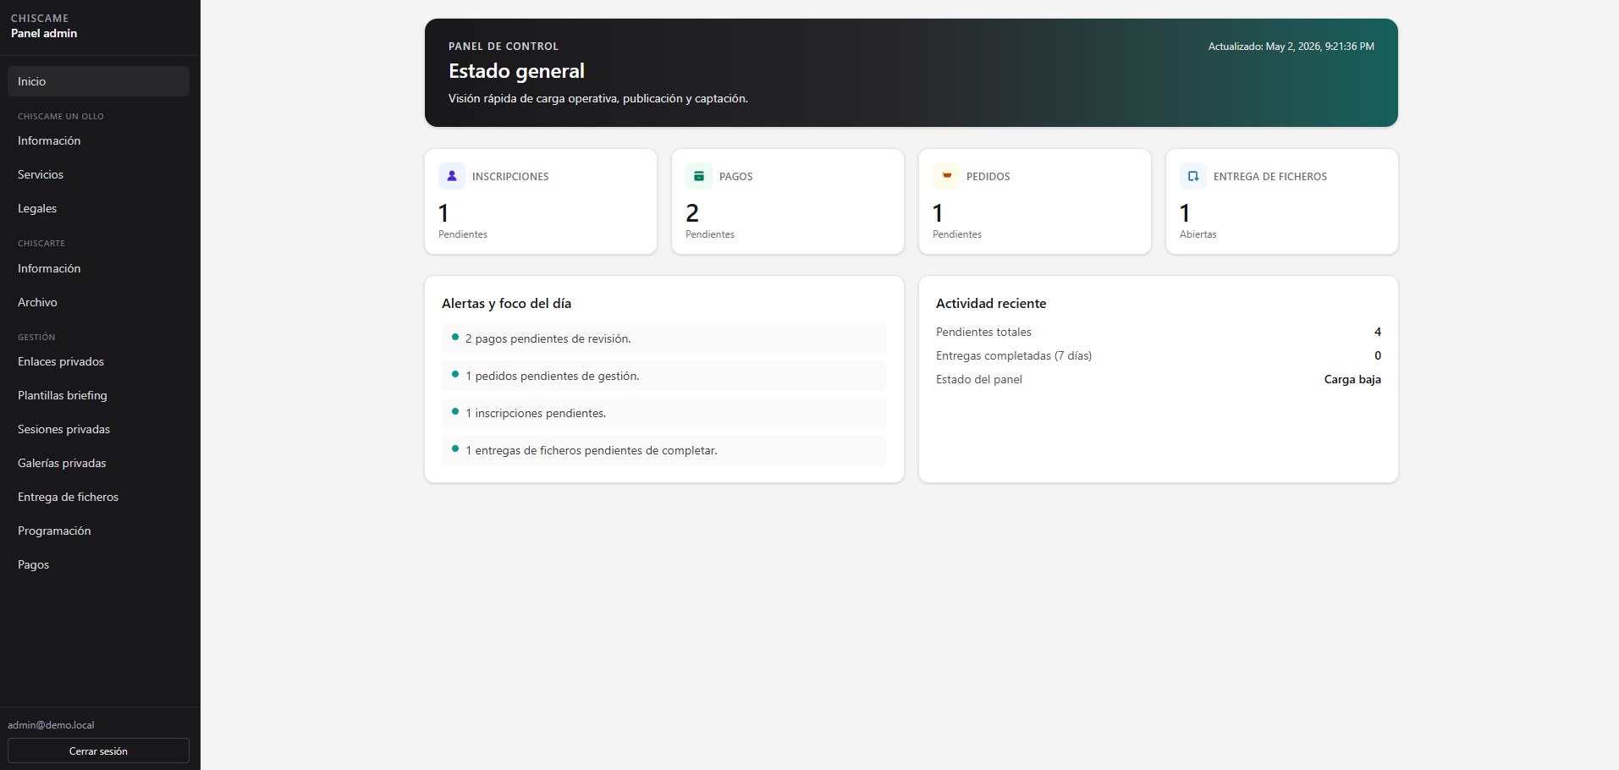The image size is (1619, 770).
Task: Open the Archivo section
Action: 98,302
